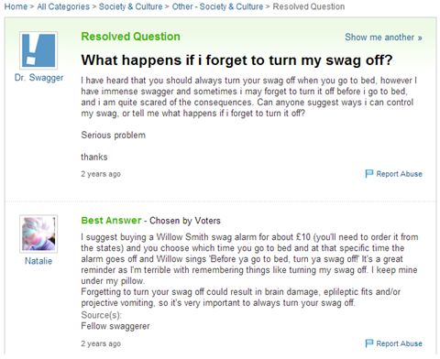Click the Best Answer heading
The image size is (440, 359).
click(x=111, y=221)
